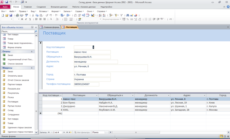Click the Delete Record icon with red cross
Screen dimensions: 230x139
[x=136, y=15]
